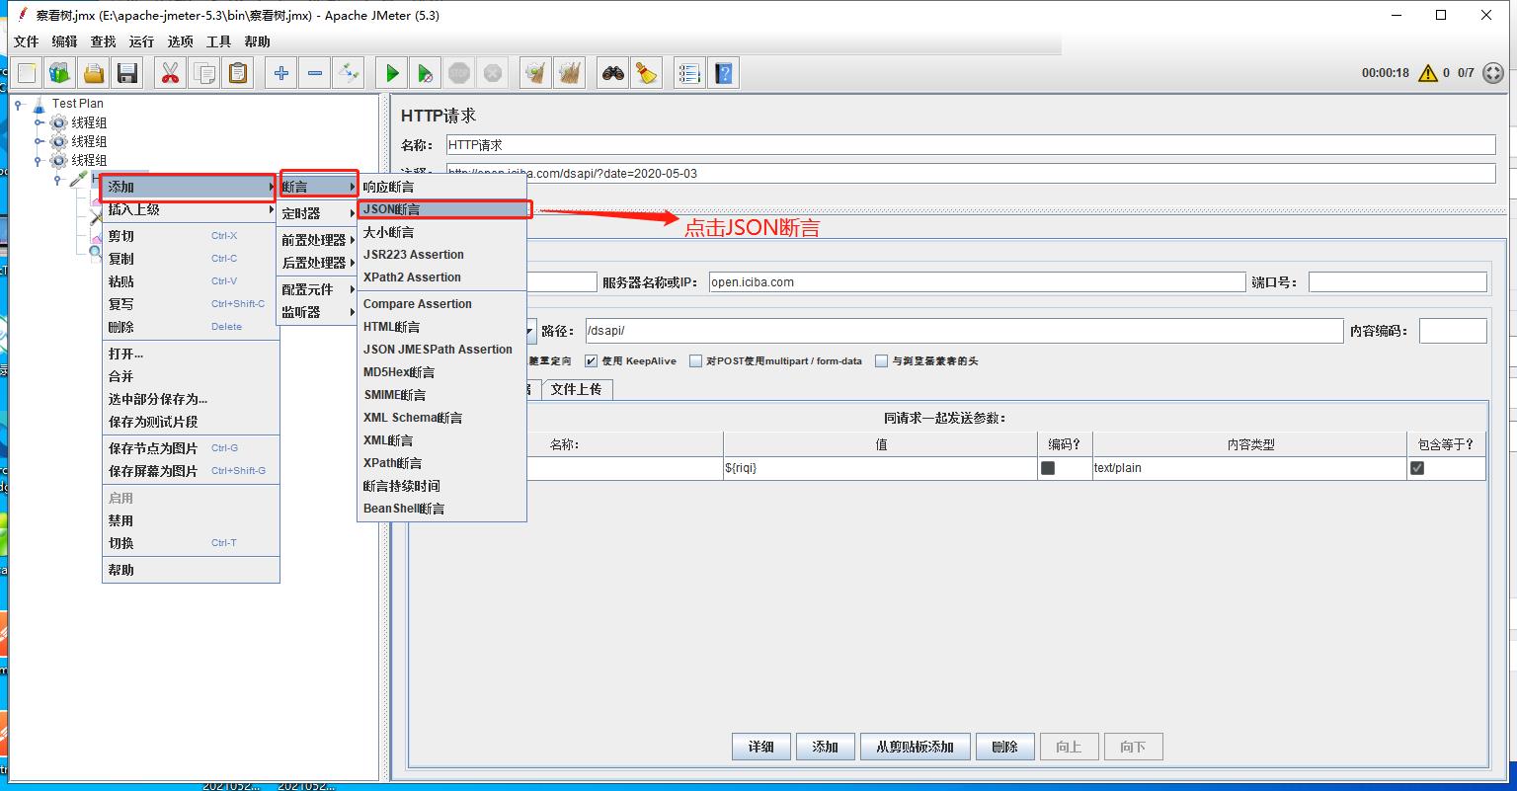
Task: Click the empty 端口号 input field
Action: (1397, 282)
